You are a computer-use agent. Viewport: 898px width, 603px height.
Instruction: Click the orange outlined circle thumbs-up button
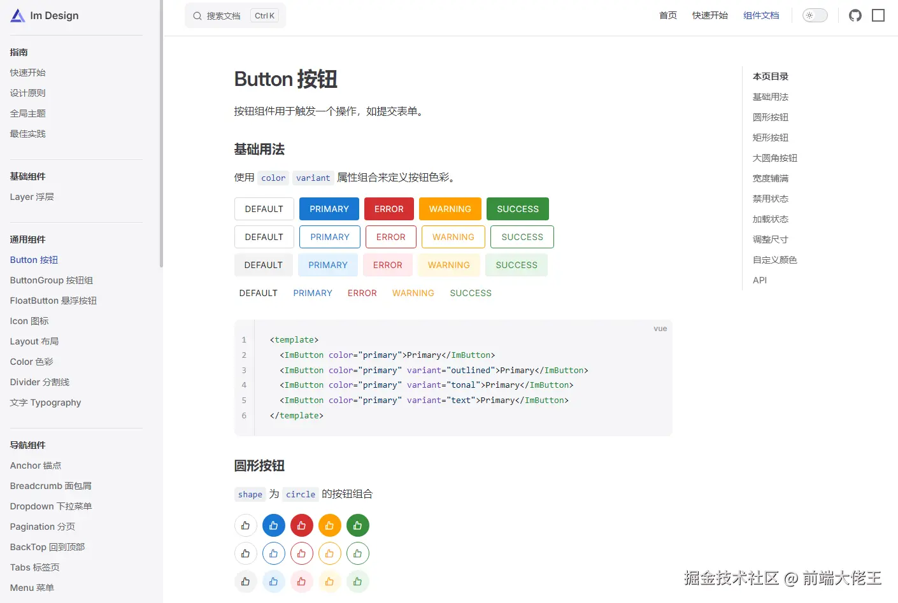tap(330, 553)
